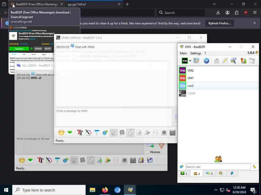Click the send file icon in ALL USERS toolbar
Viewport: 261px width, 195px height.
(x=100, y=160)
